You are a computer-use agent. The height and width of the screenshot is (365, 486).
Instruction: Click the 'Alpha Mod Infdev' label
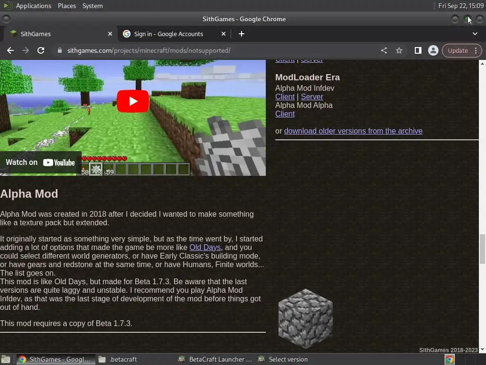pyautogui.click(x=305, y=88)
